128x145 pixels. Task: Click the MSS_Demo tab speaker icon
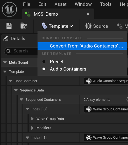(28, 14)
